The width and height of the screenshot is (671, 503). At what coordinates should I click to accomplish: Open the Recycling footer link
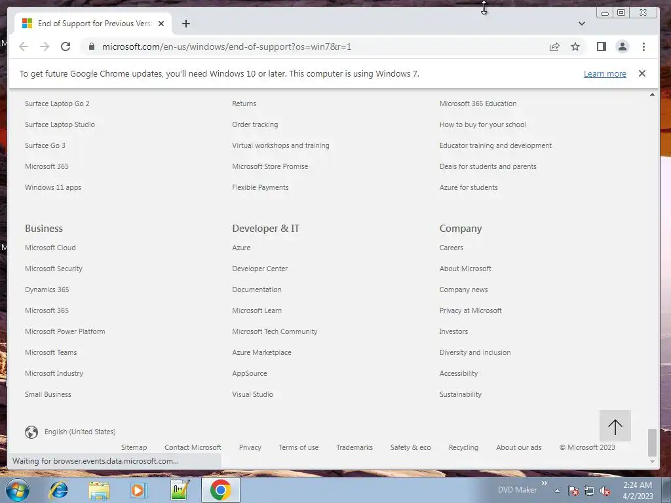tap(463, 447)
